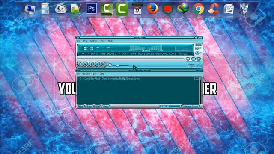274x154 pixels.
Task: Start playback with Winamp Play button
Action: click(85, 64)
